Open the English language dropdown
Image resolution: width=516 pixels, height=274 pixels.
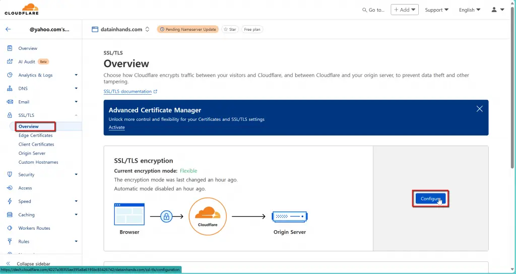(x=470, y=10)
